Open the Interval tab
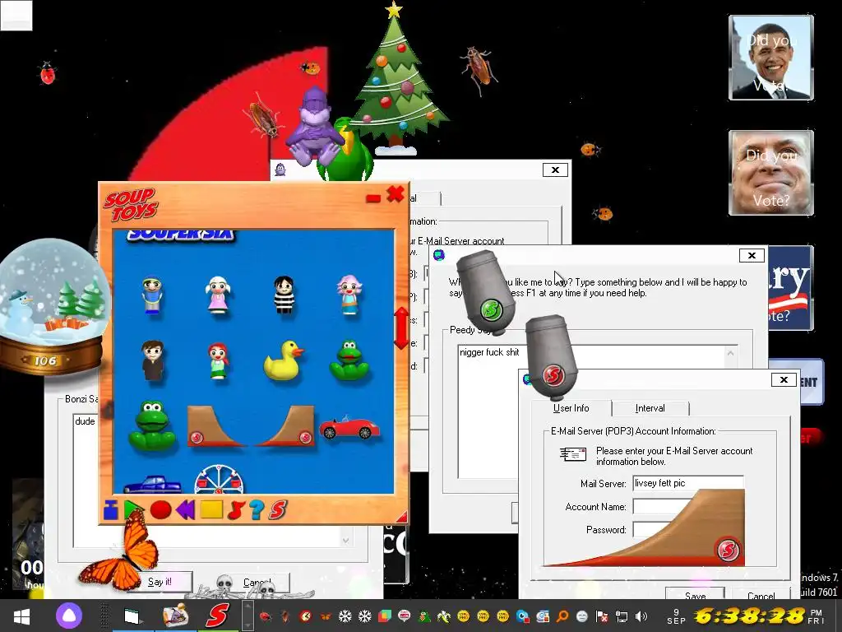Viewport: 842px width, 632px height. (x=650, y=408)
